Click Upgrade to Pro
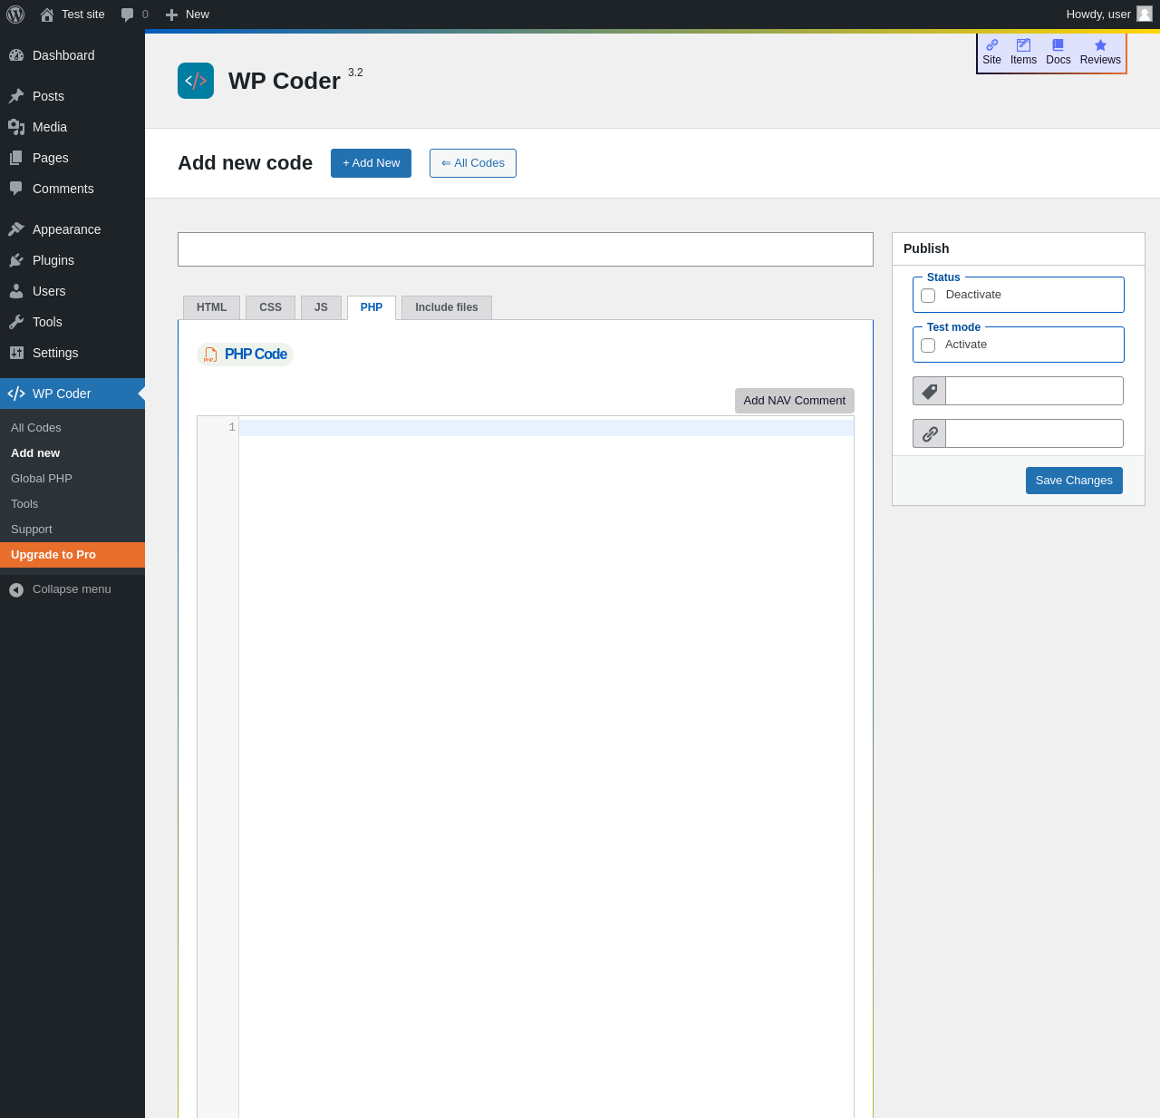This screenshot has height=1118, width=1160. click(x=72, y=555)
